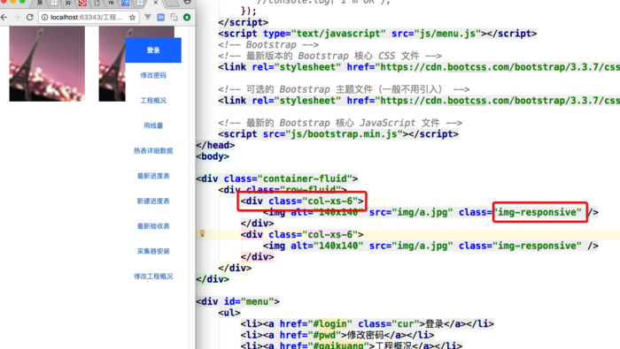Open the 用线量 menu link
Screen dimensions: 620x349
[153, 125]
